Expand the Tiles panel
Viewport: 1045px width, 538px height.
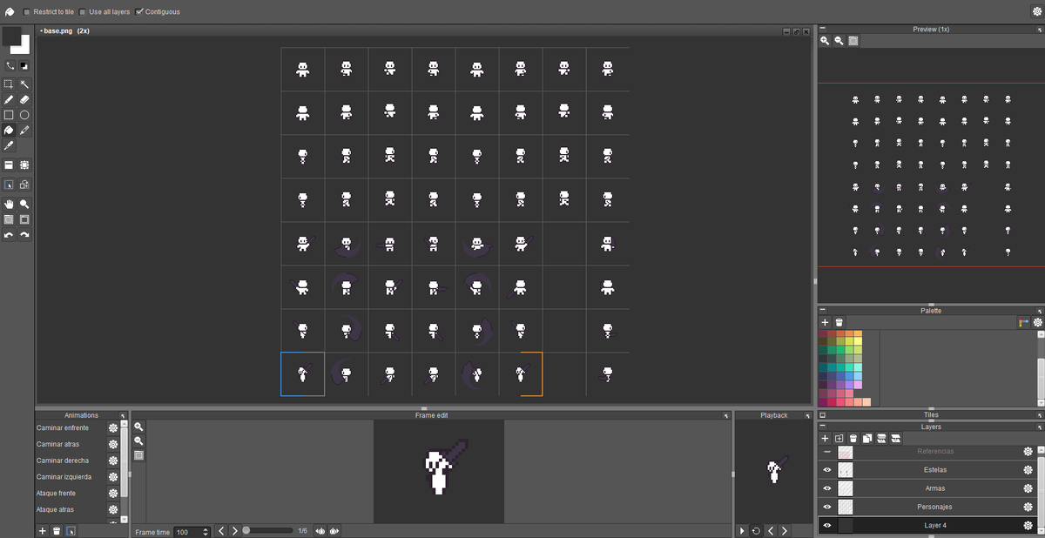pyautogui.click(x=823, y=415)
